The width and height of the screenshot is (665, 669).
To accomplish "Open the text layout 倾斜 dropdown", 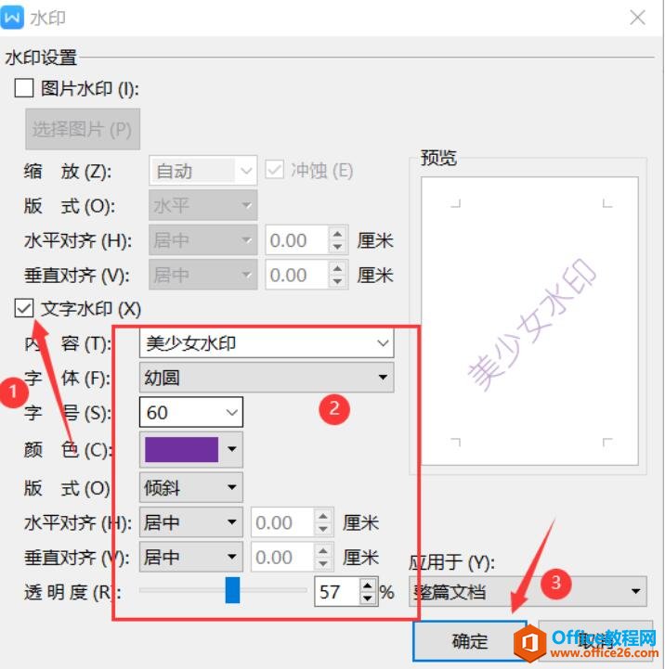I will [x=191, y=487].
